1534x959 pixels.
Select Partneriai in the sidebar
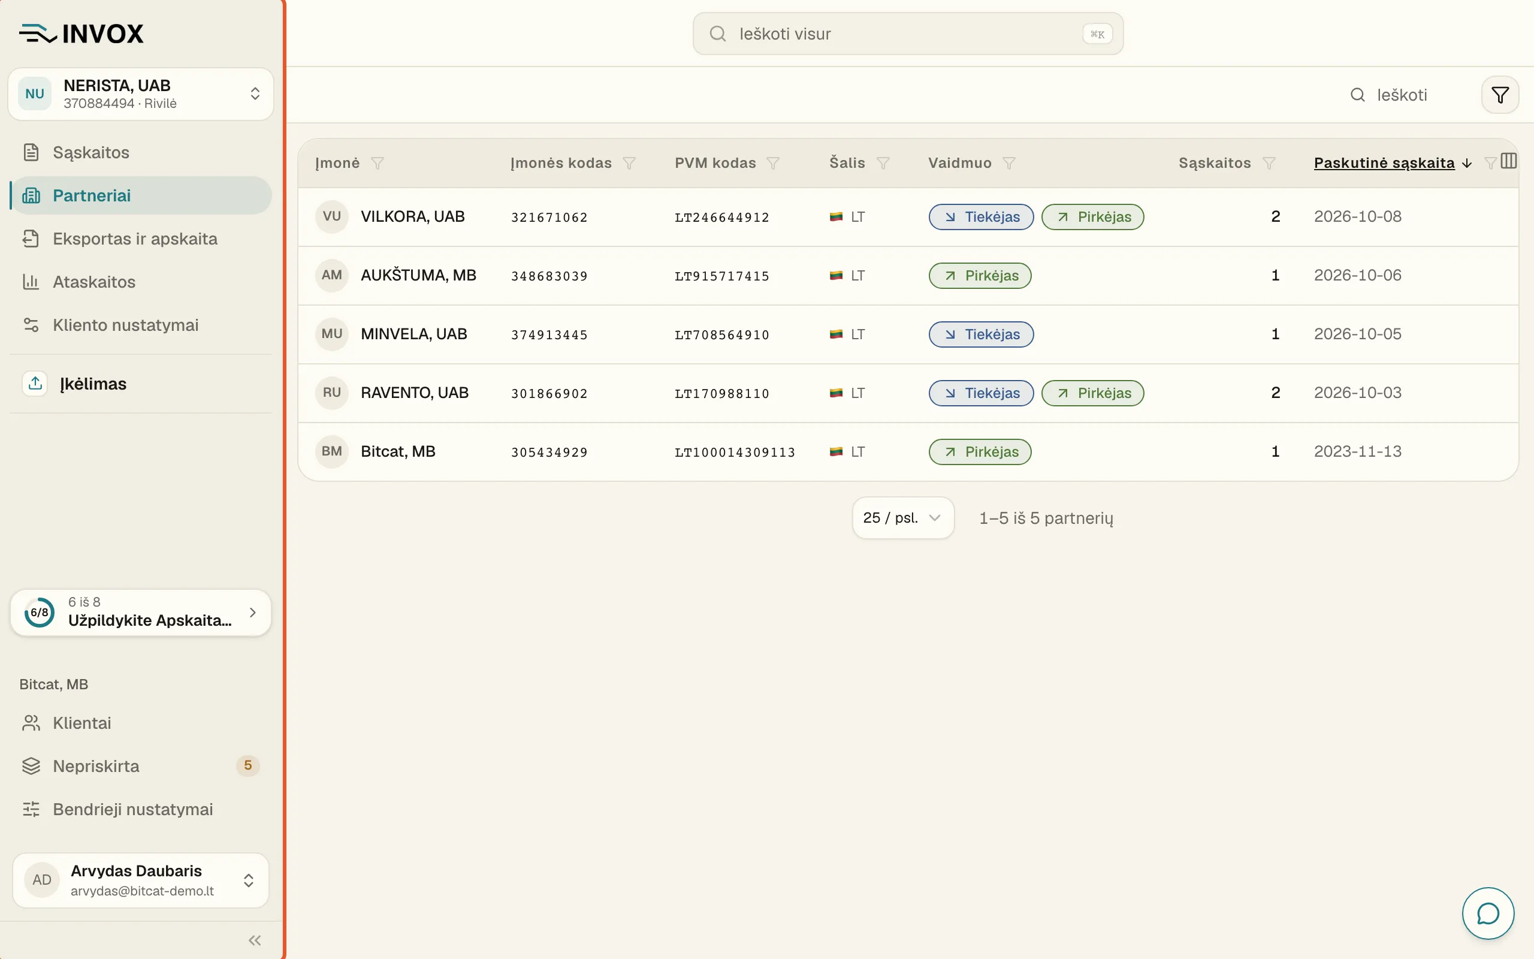point(141,195)
